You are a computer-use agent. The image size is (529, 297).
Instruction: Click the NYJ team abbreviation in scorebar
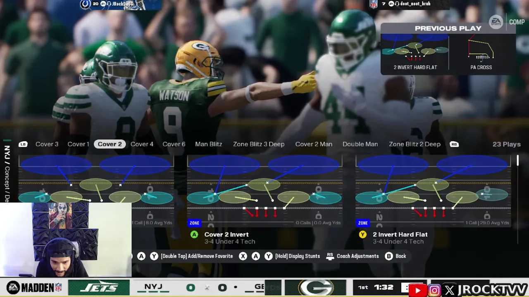(x=153, y=287)
